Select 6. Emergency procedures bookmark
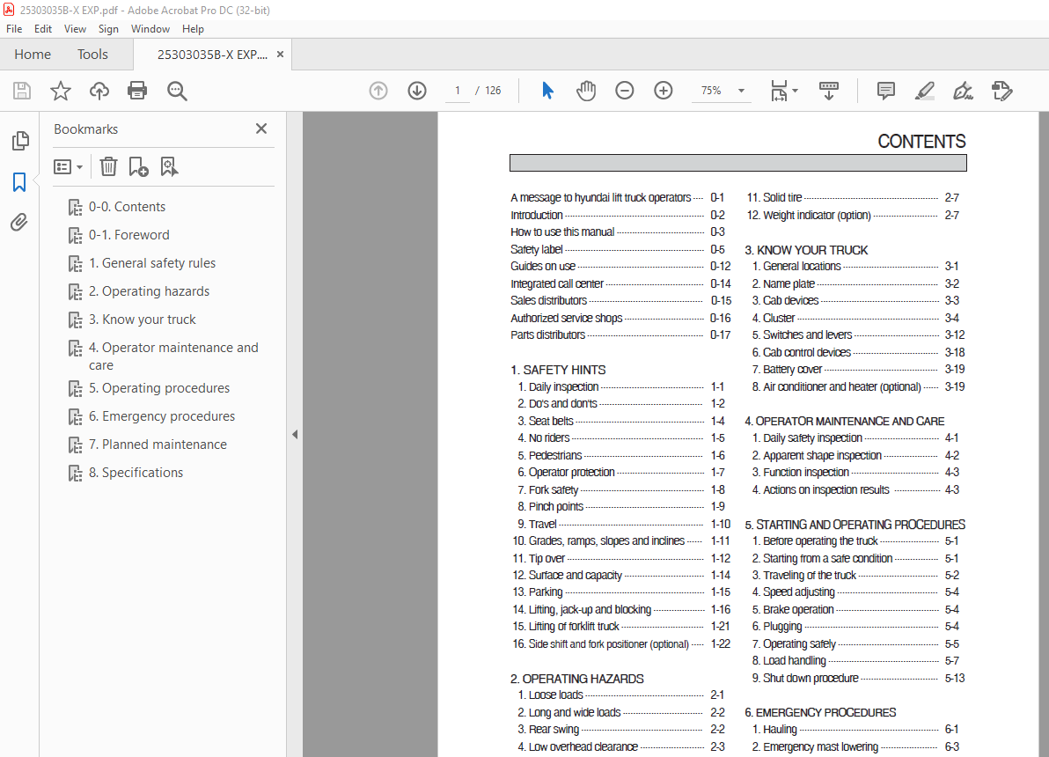This screenshot has height=757, width=1049. pyautogui.click(x=162, y=416)
